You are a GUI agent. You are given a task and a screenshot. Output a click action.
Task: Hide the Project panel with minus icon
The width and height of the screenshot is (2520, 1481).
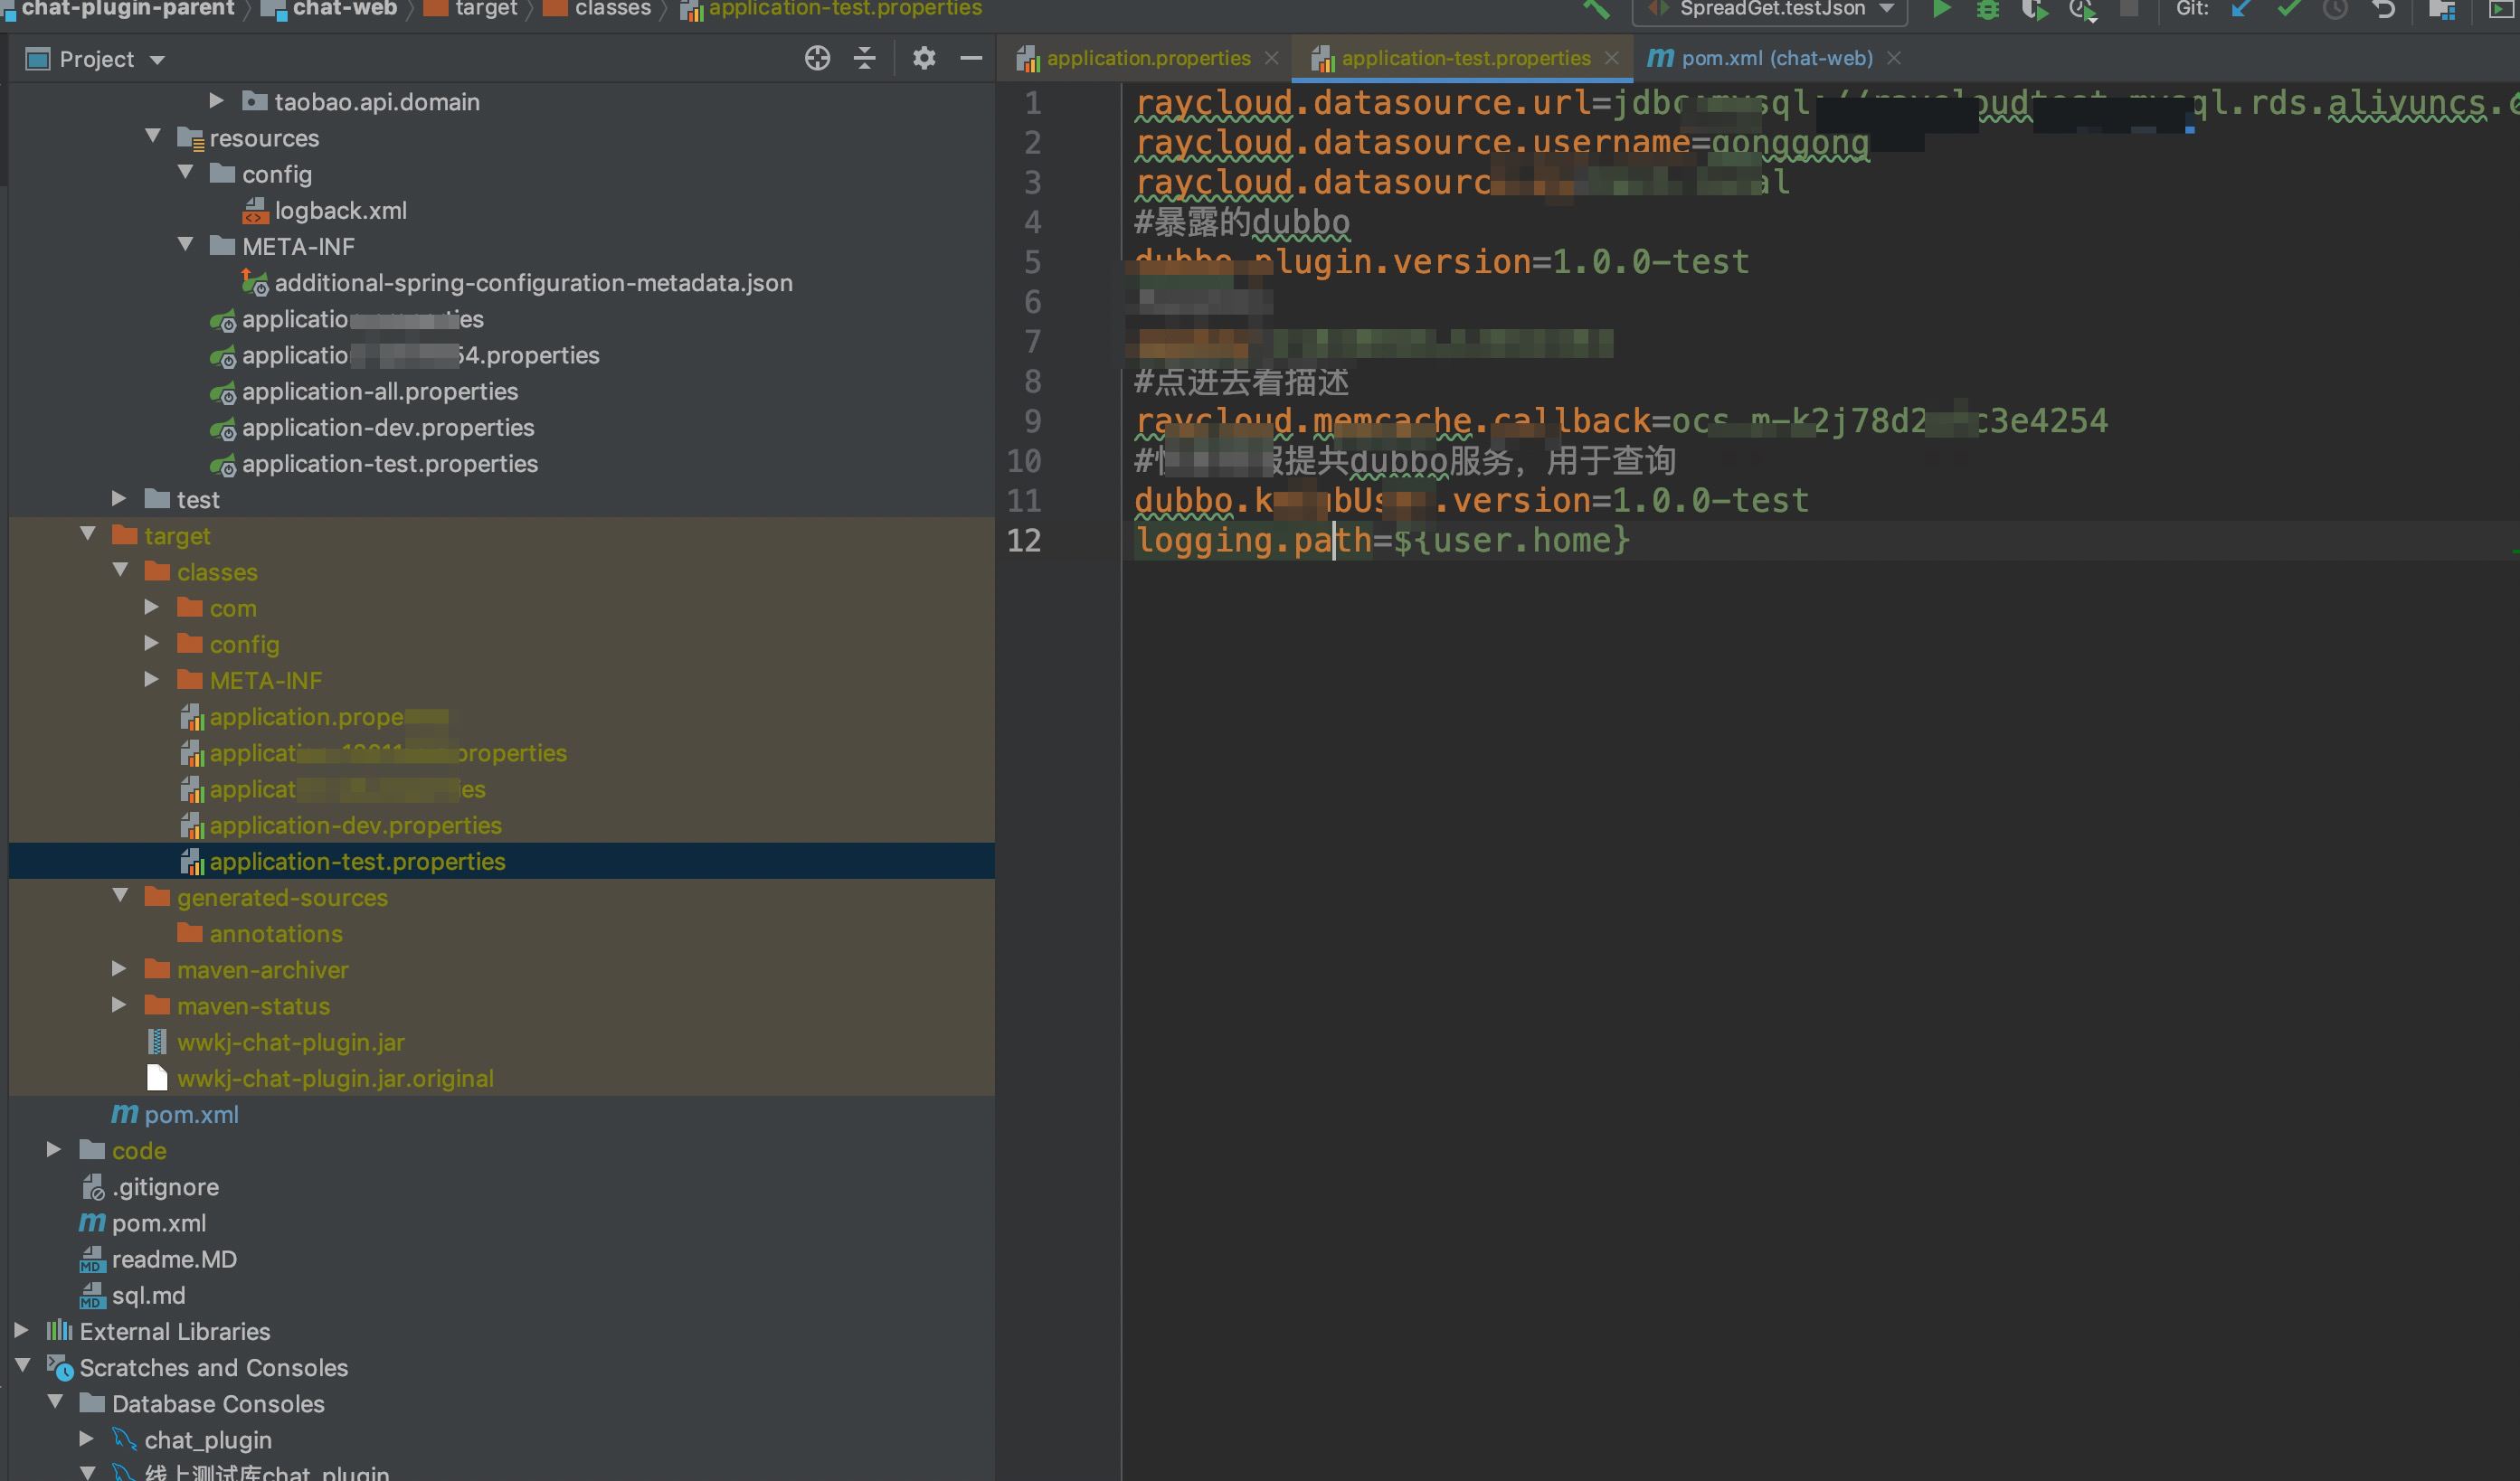point(971,59)
